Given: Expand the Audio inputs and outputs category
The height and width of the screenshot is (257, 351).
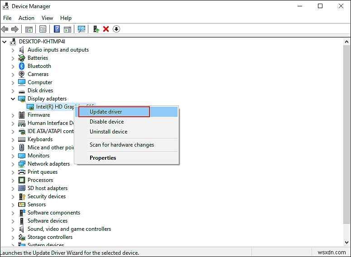Looking at the screenshot, I should click(x=13, y=50).
